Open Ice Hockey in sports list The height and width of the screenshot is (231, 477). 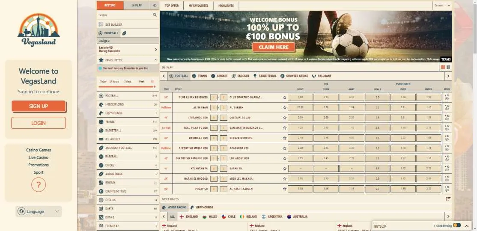pyautogui.click(x=128, y=139)
